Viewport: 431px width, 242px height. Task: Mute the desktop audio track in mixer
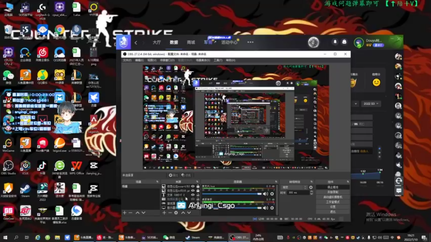click(265, 208)
